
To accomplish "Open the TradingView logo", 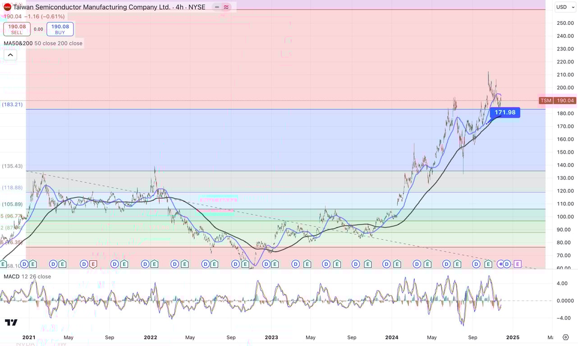I will (x=11, y=322).
